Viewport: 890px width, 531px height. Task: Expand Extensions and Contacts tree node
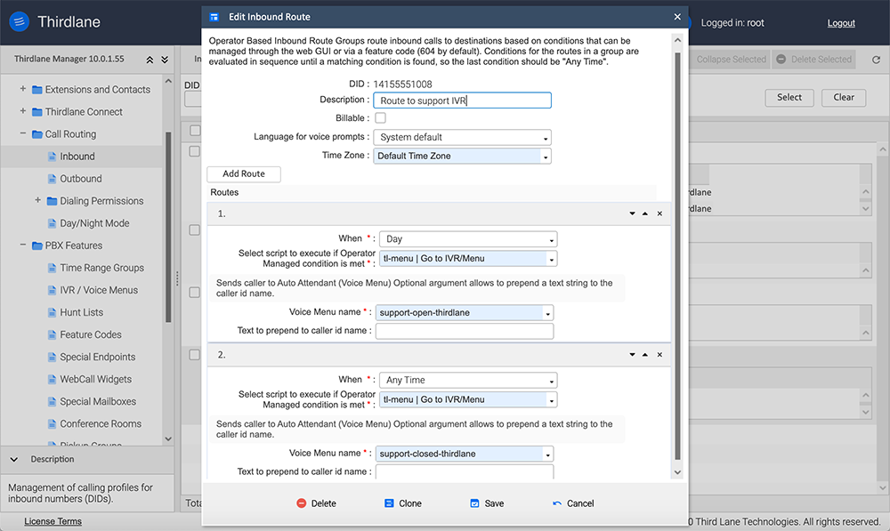(x=23, y=90)
